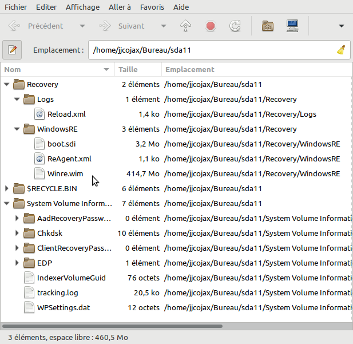
Task: Select the boot.sdi file name
Action: 61,144
